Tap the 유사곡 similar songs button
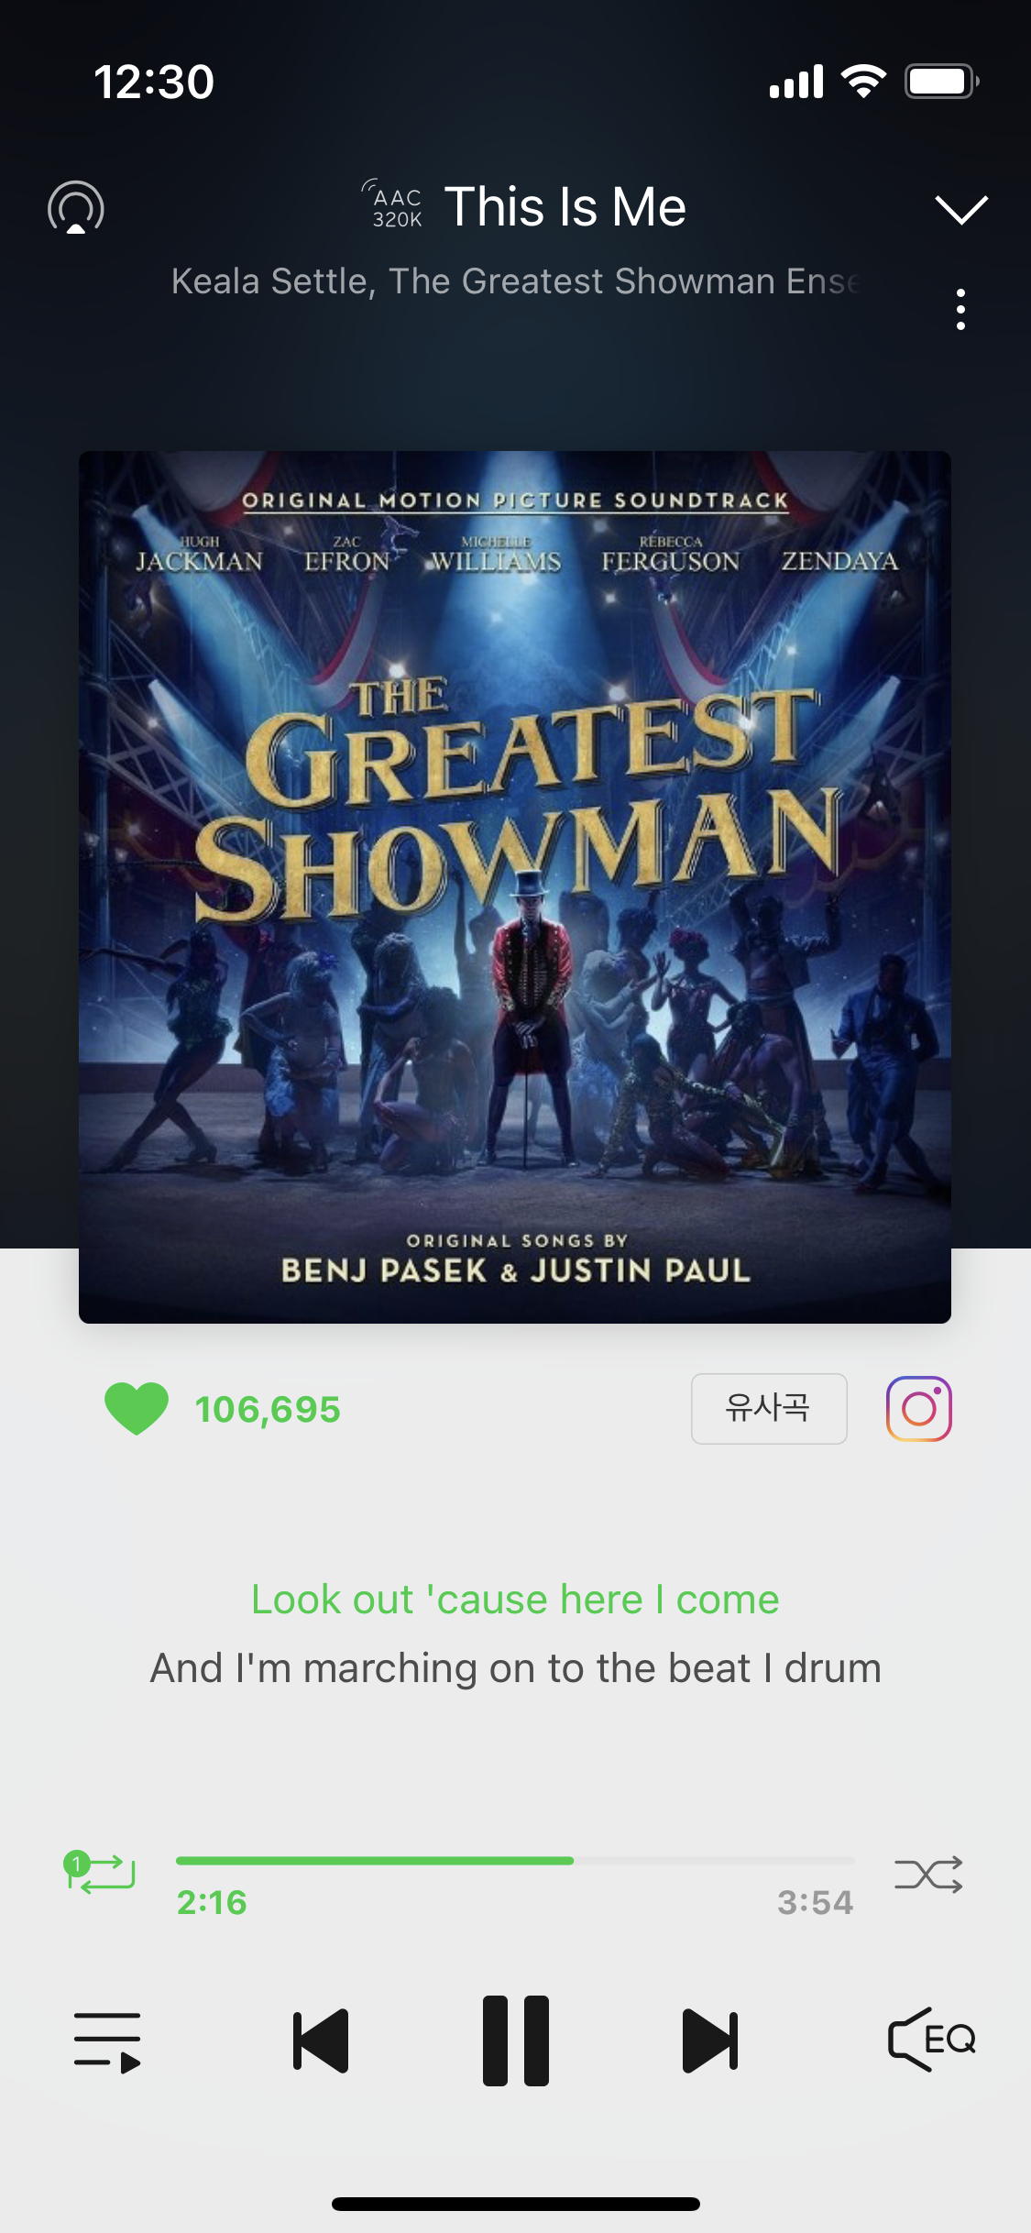This screenshot has height=2233, width=1031. tap(769, 1408)
